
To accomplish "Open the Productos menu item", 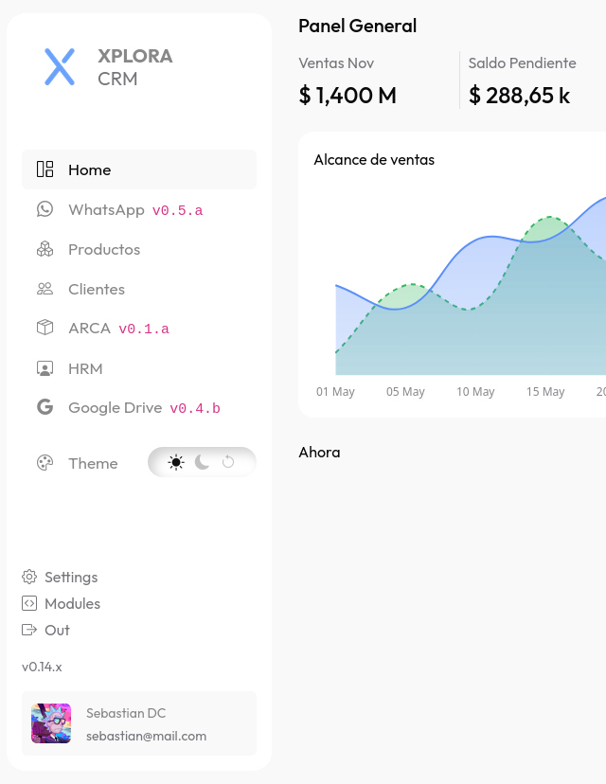I will click(x=104, y=249).
